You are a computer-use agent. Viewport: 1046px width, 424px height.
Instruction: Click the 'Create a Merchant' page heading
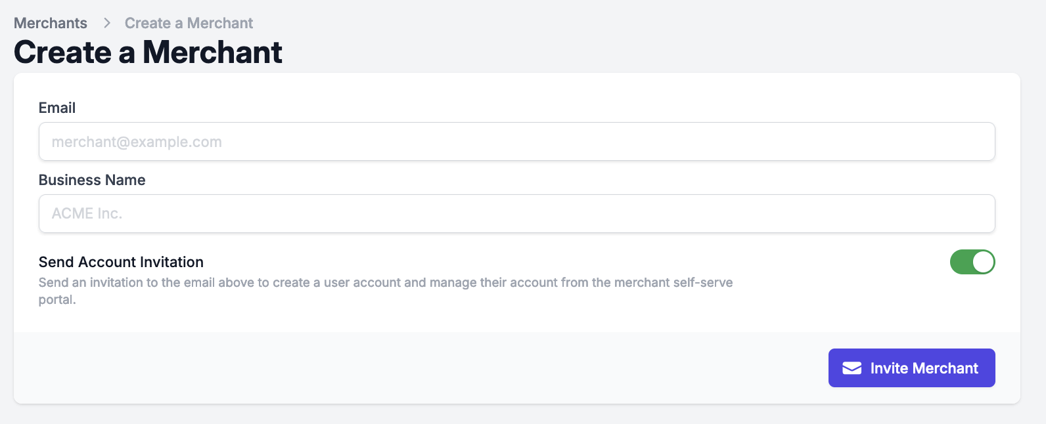point(148,53)
